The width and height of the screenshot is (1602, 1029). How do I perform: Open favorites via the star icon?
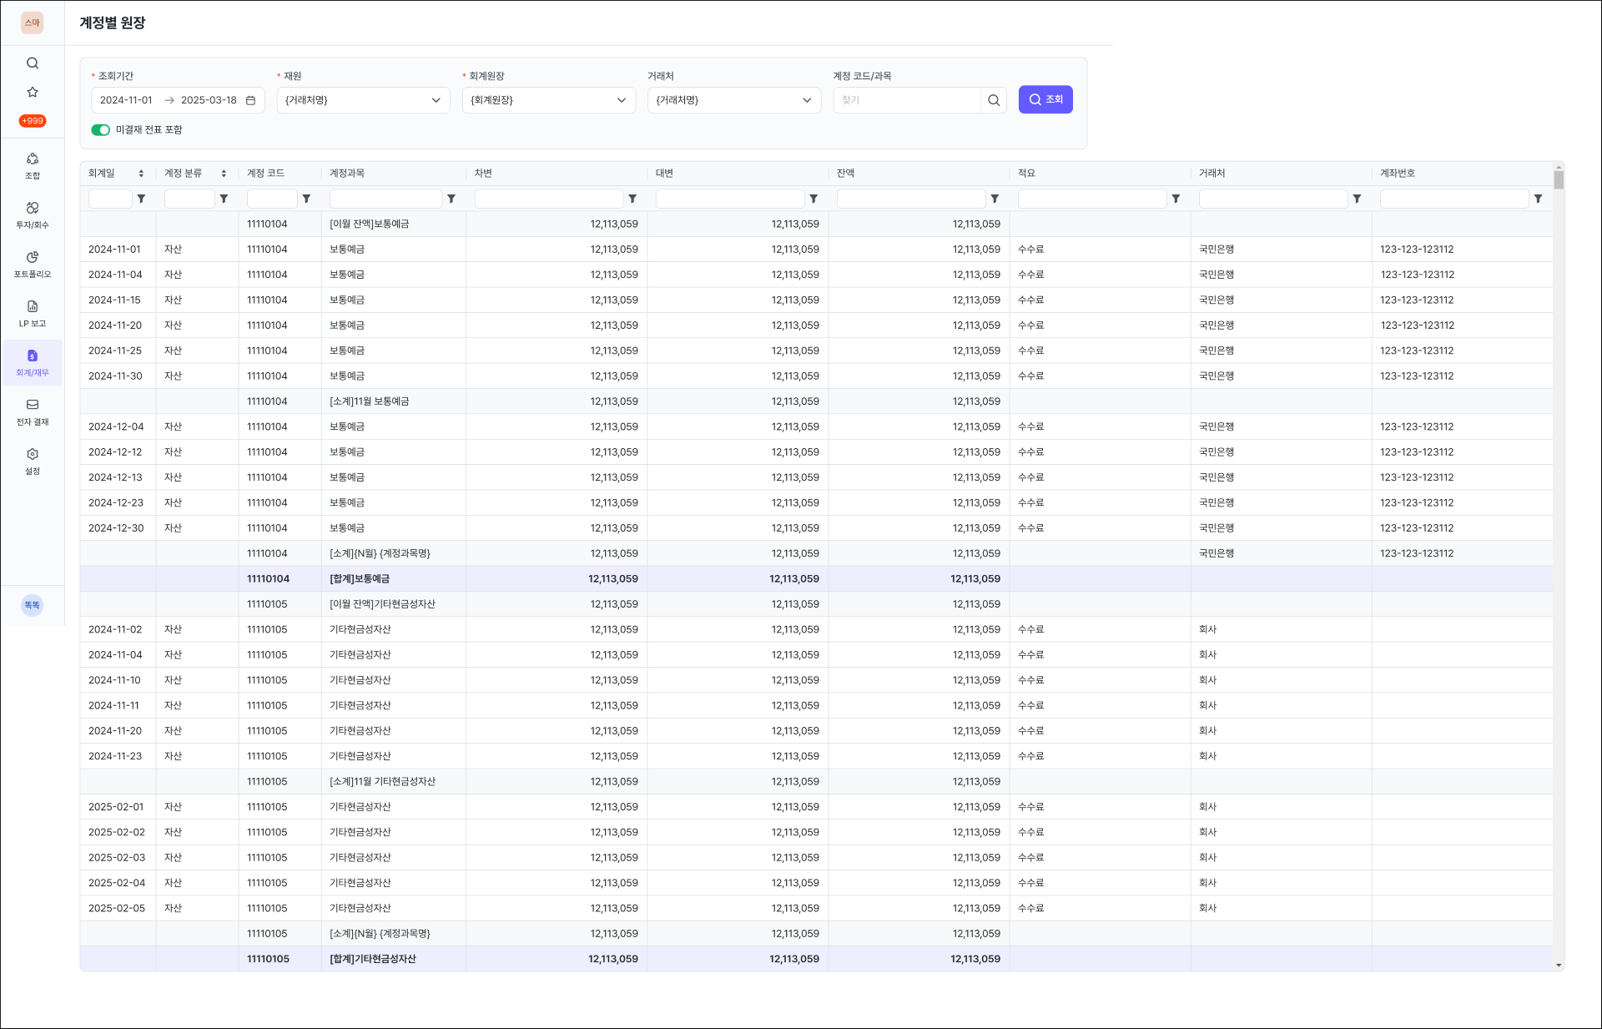[33, 92]
